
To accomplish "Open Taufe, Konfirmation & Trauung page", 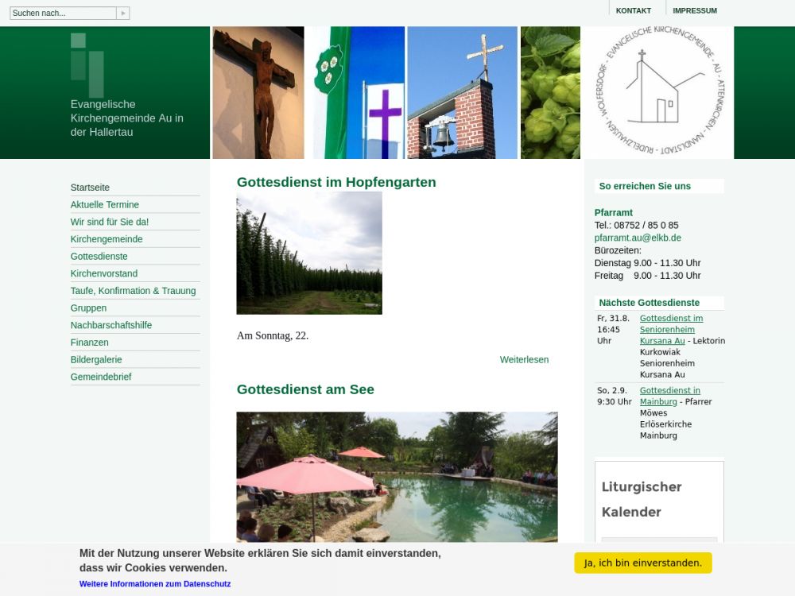I will tap(133, 291).
